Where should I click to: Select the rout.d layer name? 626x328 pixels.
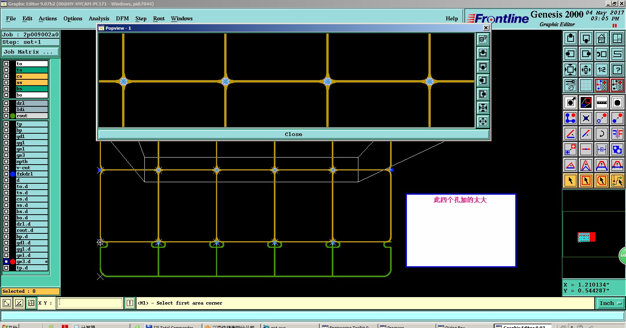(x=32, y=230)
